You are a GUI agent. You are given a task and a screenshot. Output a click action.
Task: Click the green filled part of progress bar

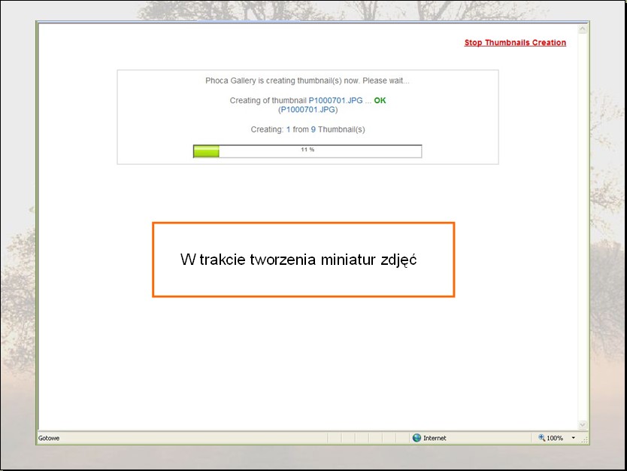[206, 151]
